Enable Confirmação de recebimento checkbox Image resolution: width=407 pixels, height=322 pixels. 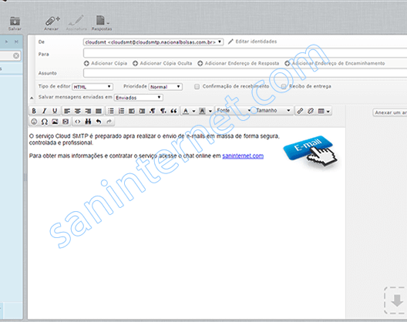[x=197, y=86]
